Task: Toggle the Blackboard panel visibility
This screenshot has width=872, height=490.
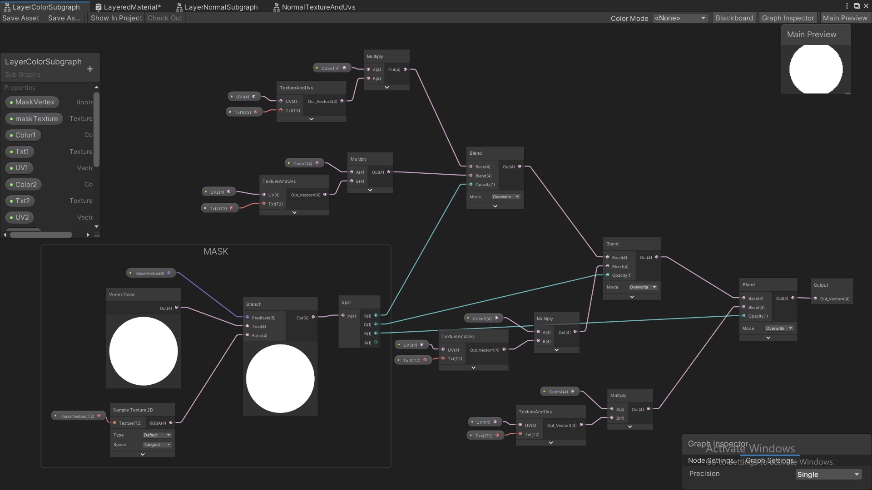Action: [734, 18]
